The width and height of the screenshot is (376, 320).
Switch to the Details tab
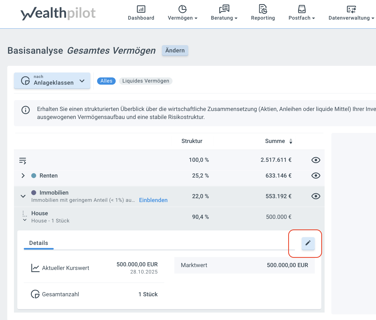click(38, 243)
